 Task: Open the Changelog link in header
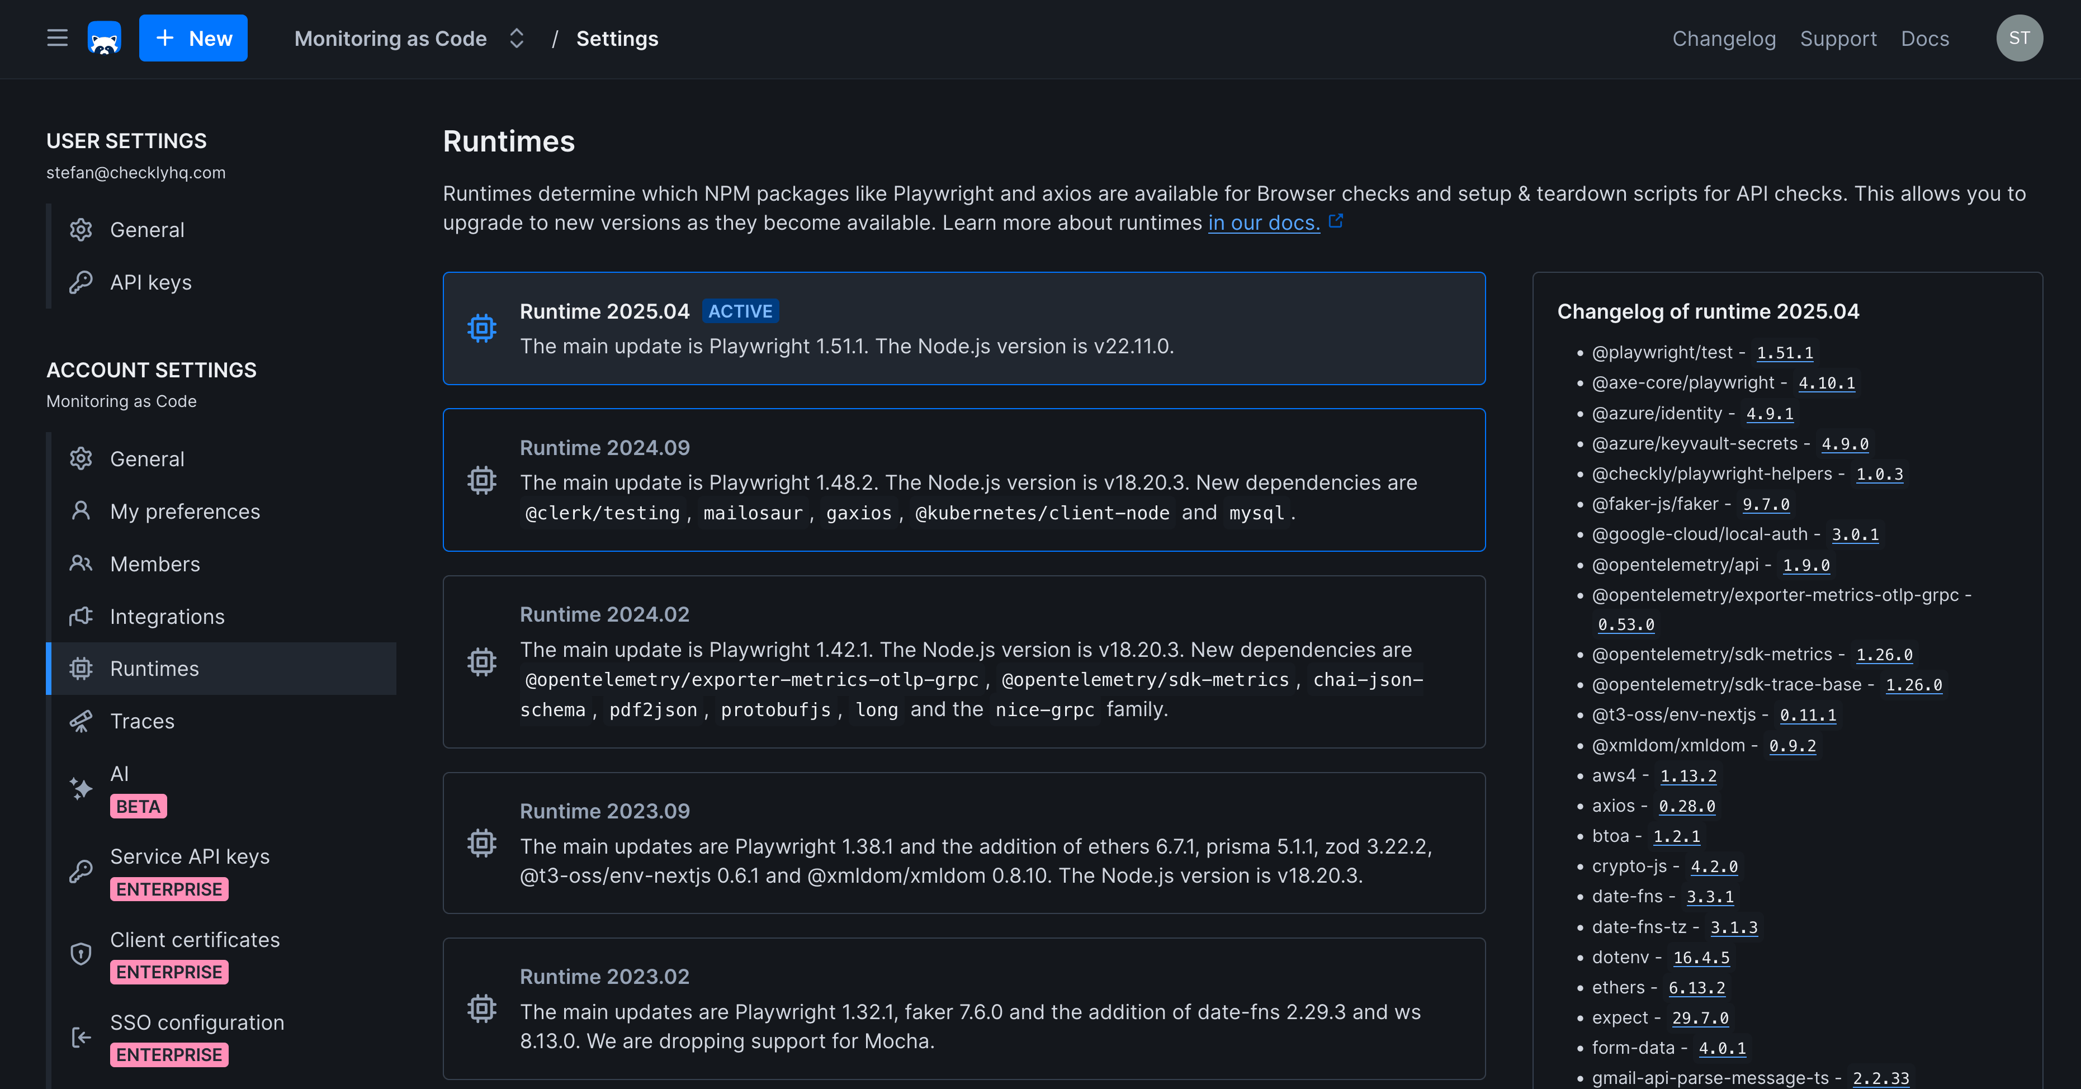pyautogui.click(x=1724, y=38)
